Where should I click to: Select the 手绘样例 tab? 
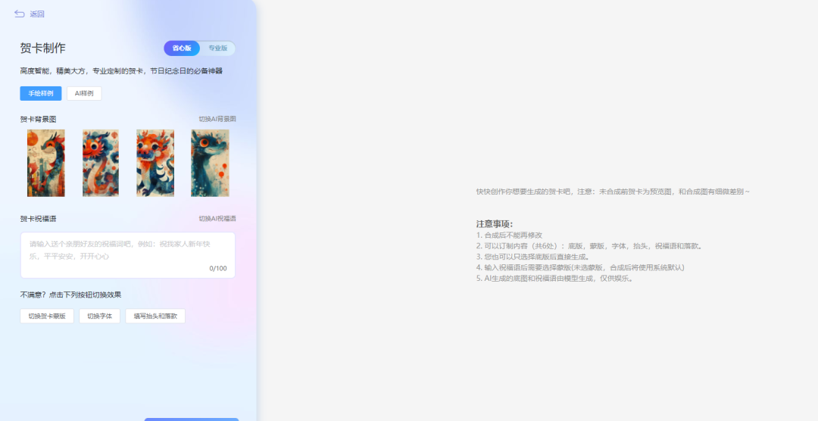click(41, 93)
